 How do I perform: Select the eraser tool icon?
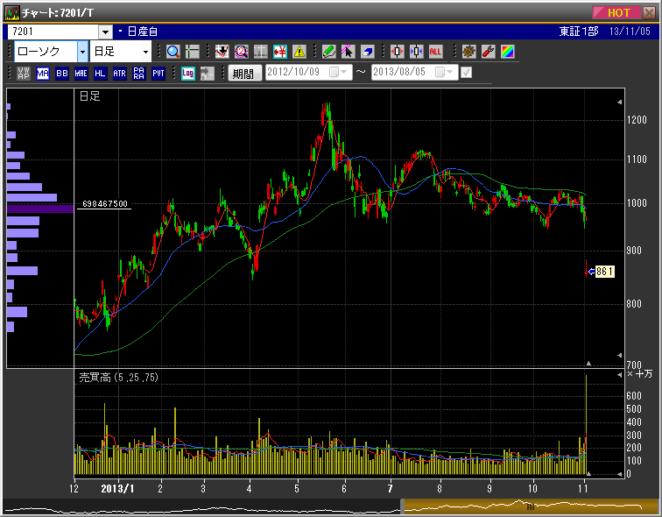(367, 52)
